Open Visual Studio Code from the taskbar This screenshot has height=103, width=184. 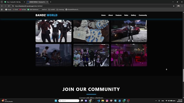(98, 101)
